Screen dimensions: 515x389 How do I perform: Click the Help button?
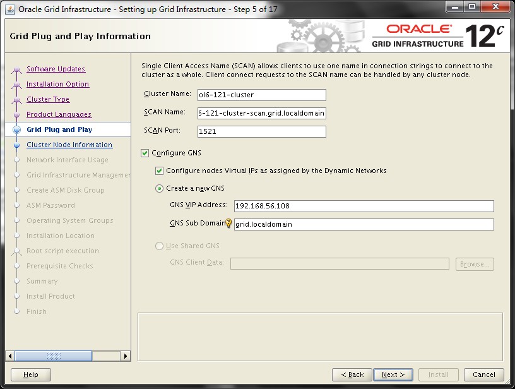pos(31,374)
